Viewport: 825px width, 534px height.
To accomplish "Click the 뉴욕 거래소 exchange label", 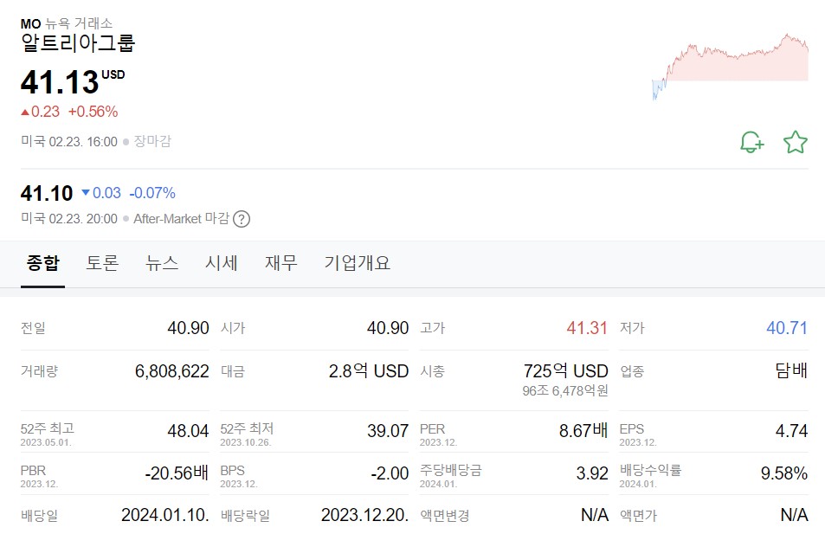I will click(x=79, y=23).
